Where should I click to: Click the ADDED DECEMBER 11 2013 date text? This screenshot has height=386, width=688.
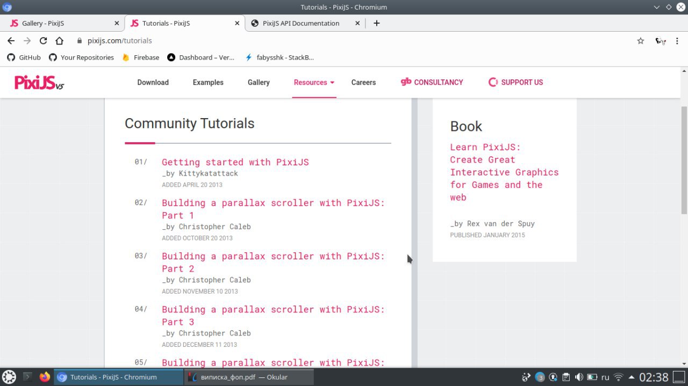pos(199,344)
